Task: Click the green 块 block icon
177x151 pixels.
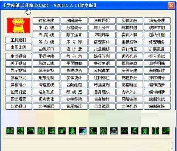Action: [73, 131]
